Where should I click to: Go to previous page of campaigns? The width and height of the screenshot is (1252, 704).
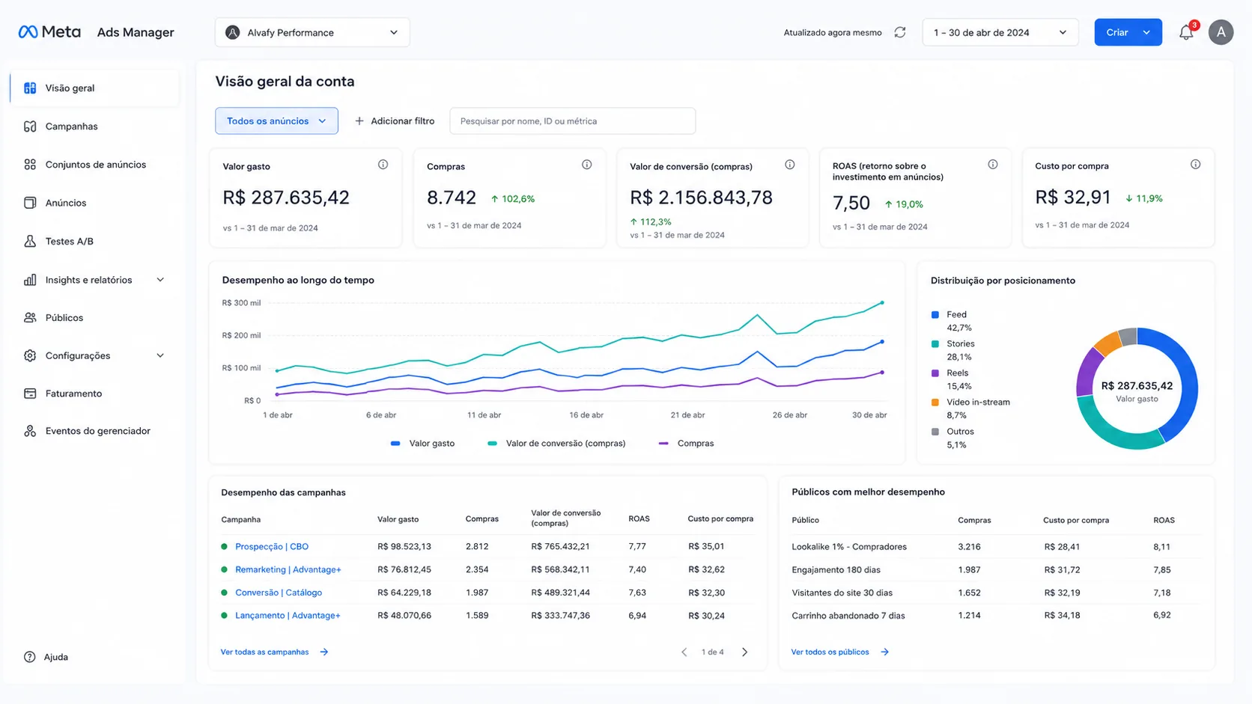coord(684,652)
